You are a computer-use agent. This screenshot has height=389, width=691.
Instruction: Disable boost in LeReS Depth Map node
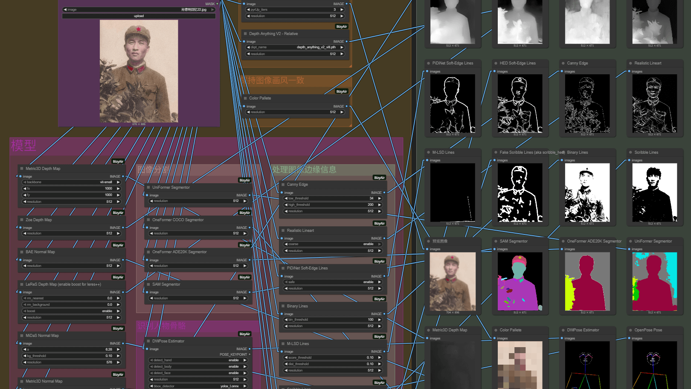click(x=72, y=311)
